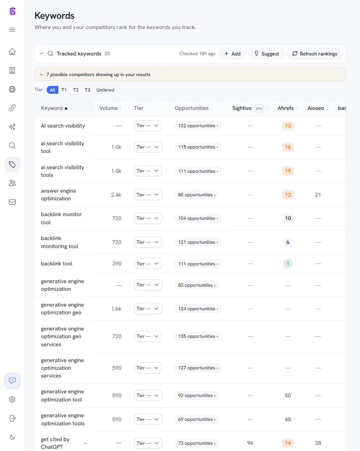Open the building icon in sidebar
Screen dimensions: 360x451
click(12, 70)
